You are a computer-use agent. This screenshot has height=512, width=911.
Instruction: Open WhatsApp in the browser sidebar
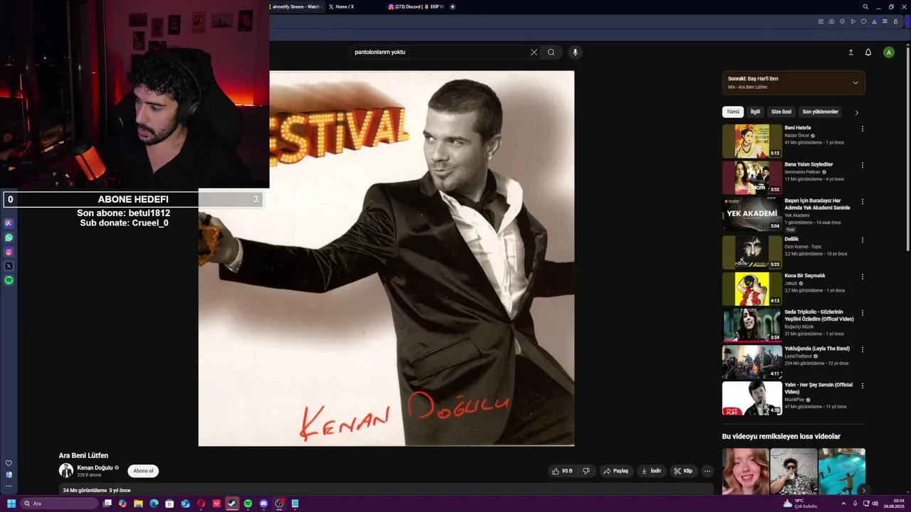click(9, 238)
